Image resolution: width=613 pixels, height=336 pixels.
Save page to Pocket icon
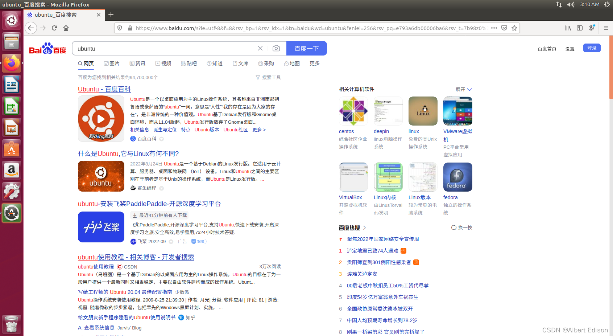[x=504, y=28]
